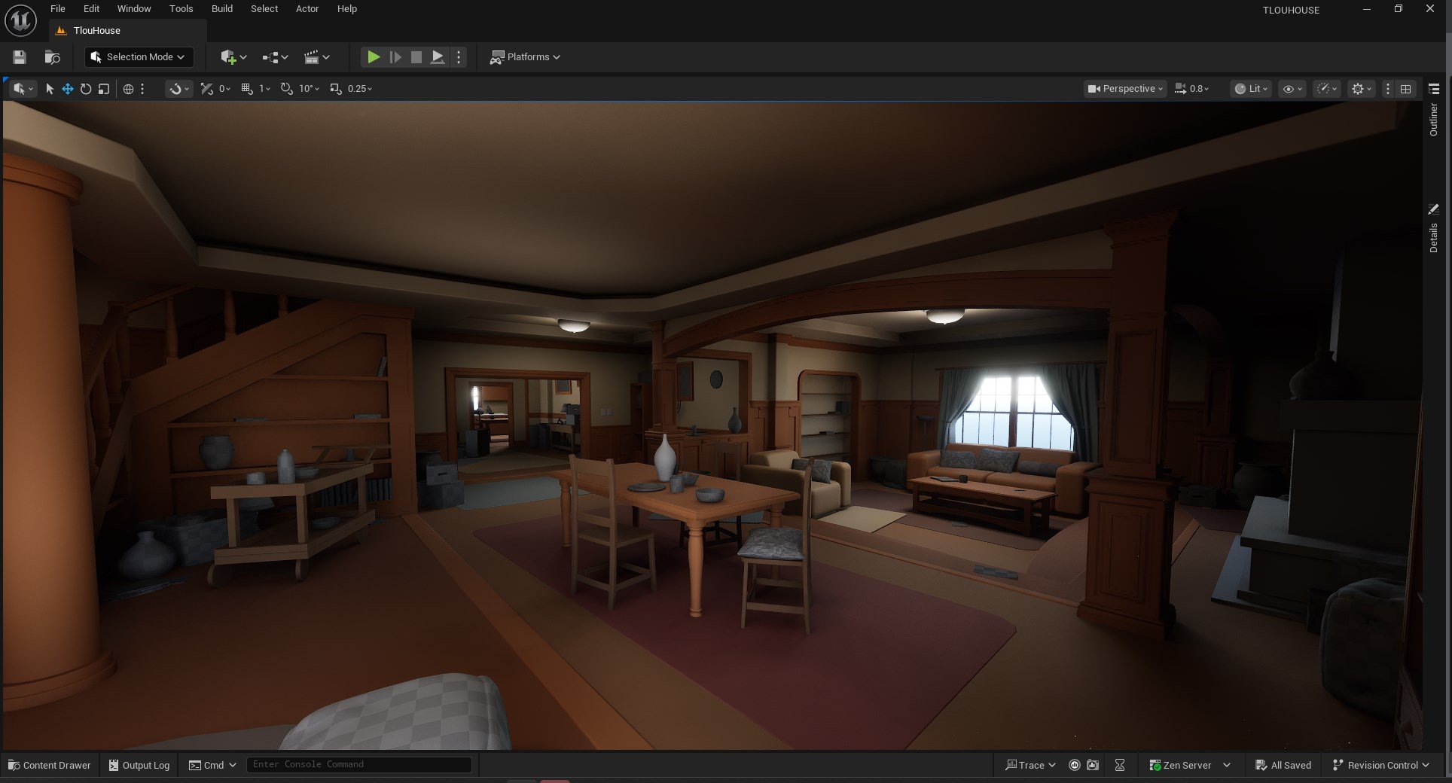Open the Show flags eye menu
The image size is (1452, 783).
tap(1292, 89)
